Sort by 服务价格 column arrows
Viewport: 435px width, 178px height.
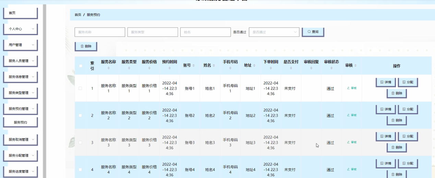click(149, 69)
